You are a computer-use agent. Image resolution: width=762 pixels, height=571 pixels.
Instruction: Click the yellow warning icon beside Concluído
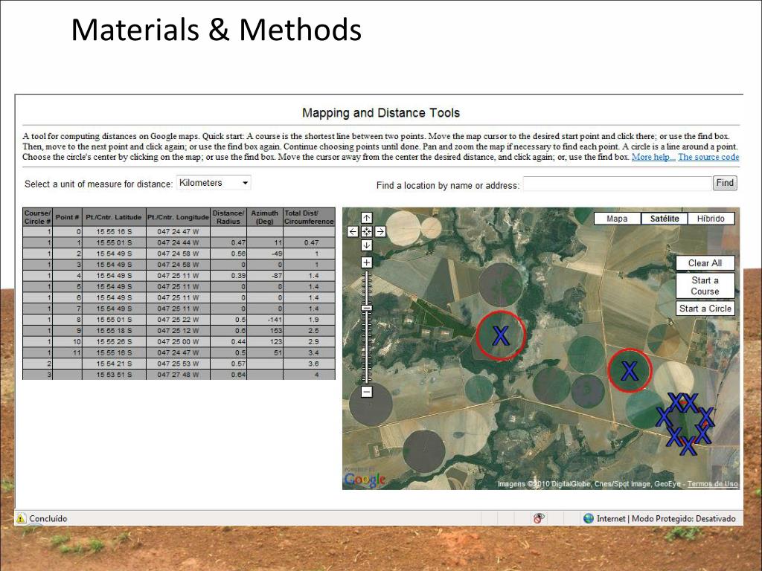tap(20, 518)
